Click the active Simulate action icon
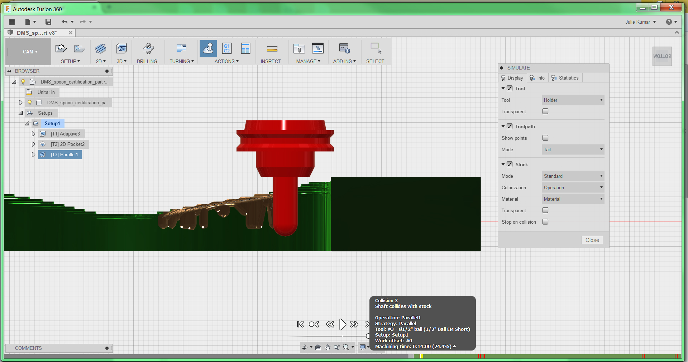 [208, 48]
